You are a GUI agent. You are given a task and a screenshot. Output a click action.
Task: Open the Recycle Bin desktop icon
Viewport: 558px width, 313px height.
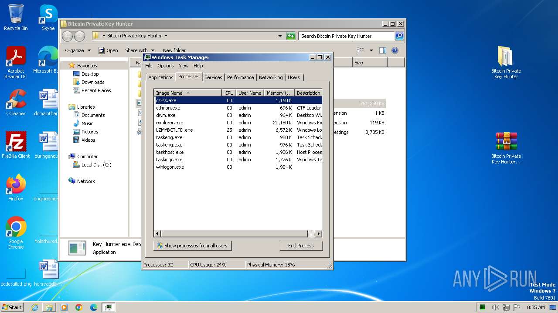coord(16,17)
